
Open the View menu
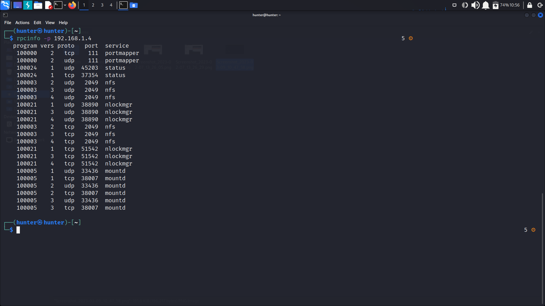tap(50, 23)
